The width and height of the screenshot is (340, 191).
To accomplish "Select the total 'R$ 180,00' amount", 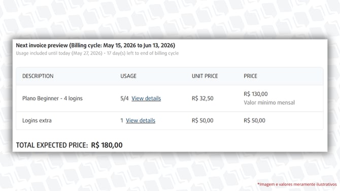I will [x=107, y=145].
